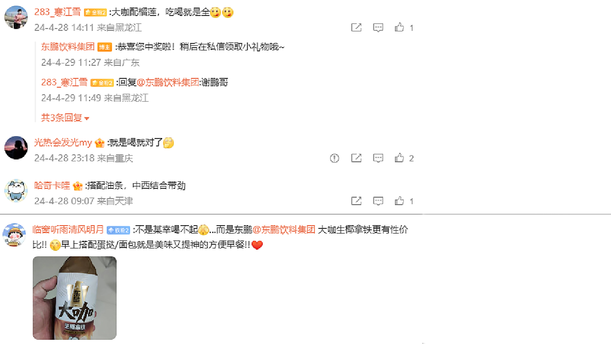The height and width of the screenshot is (344, 611).
Task: Open 东鹏饮料集团 profile from reply
Action: point(68,47)
